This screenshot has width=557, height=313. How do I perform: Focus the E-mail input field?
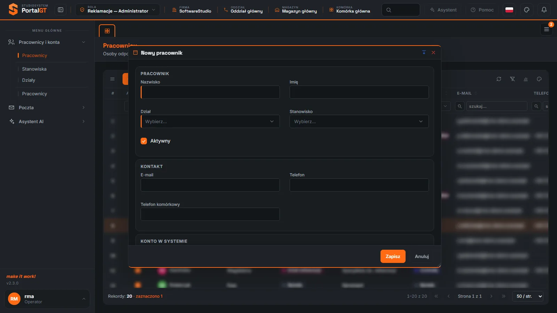tap(210, 185)
